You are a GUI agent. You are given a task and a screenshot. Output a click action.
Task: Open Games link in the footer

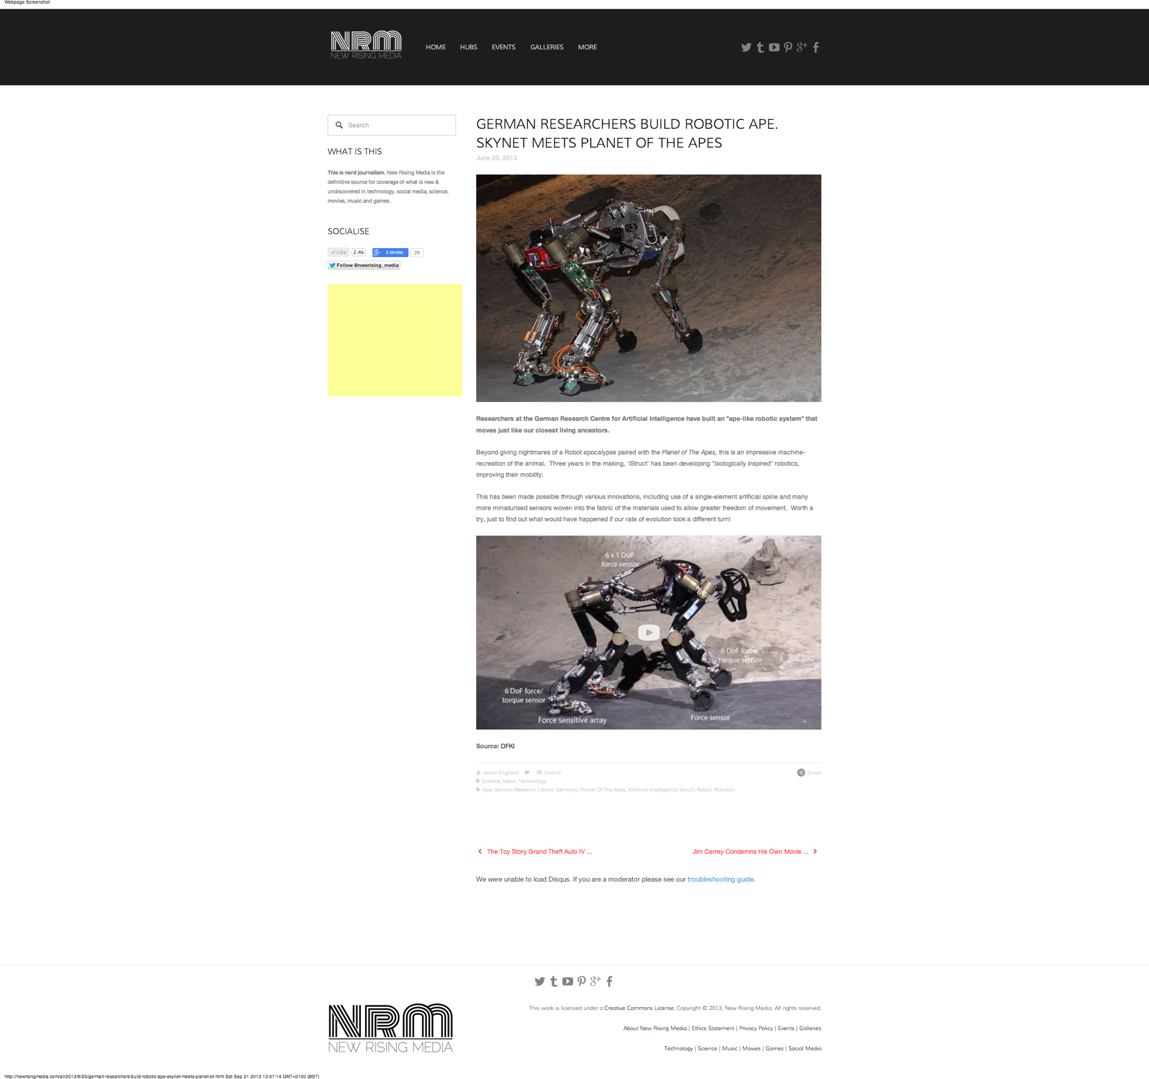[774, 1048]
